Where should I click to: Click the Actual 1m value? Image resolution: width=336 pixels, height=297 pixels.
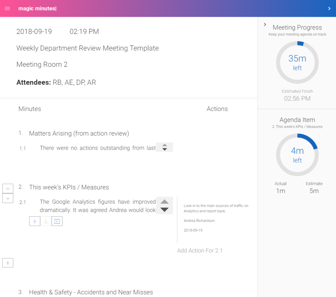(x=280, y=191)
